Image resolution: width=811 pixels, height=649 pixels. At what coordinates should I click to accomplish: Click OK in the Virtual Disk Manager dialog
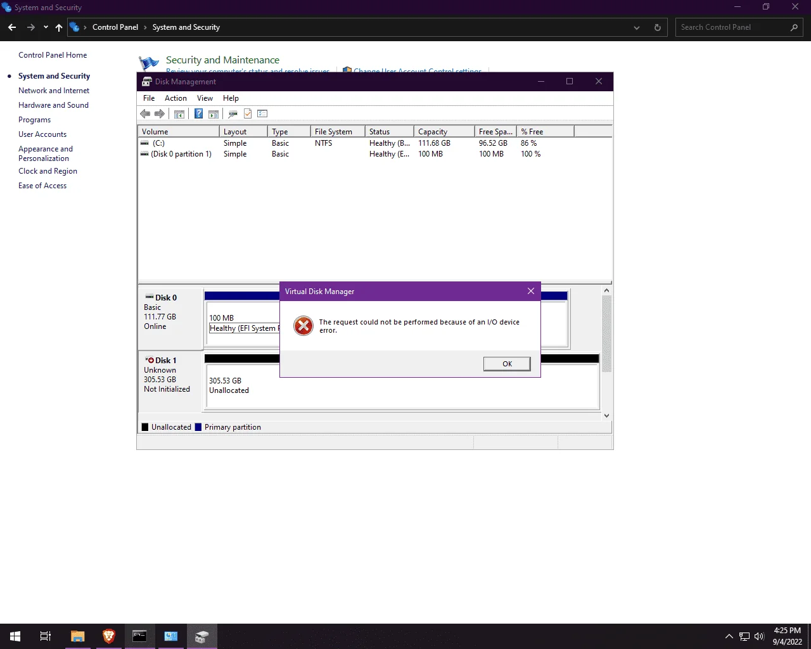[x=507, y=364]
